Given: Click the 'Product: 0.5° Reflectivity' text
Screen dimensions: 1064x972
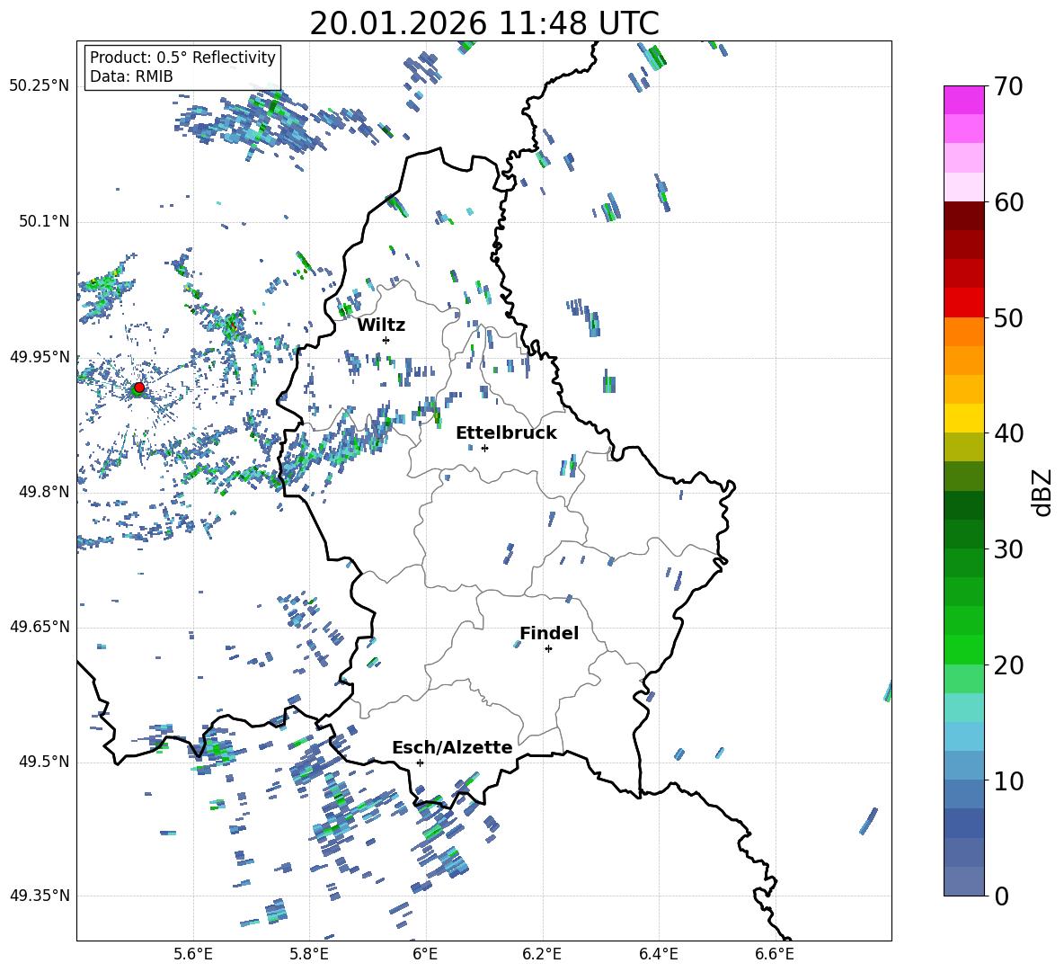Looking at the screenshot, I should [x=182, y=57].
